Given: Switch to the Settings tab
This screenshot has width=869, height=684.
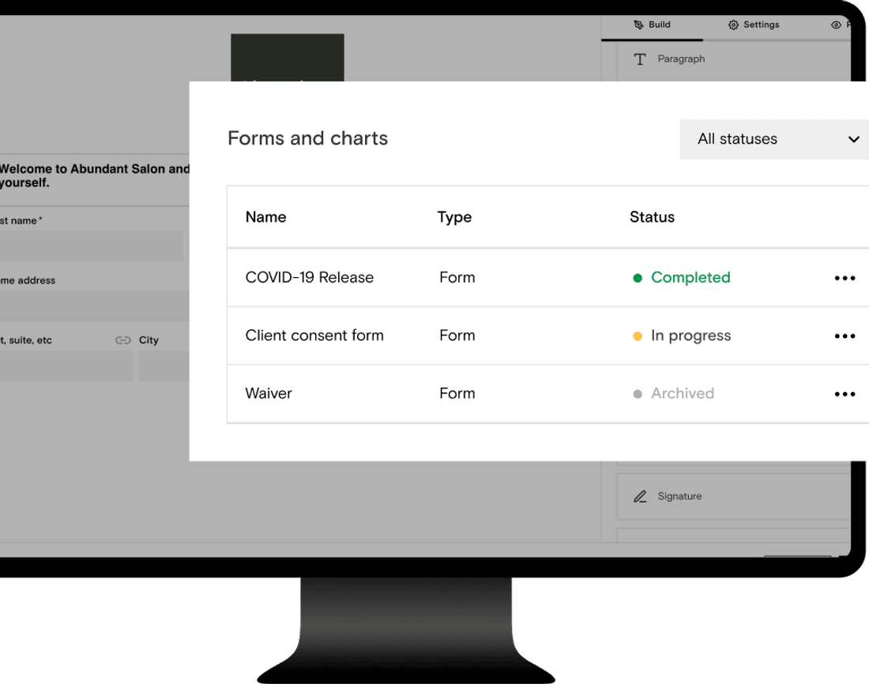Looking at the screenshot, I should (754, 25).
